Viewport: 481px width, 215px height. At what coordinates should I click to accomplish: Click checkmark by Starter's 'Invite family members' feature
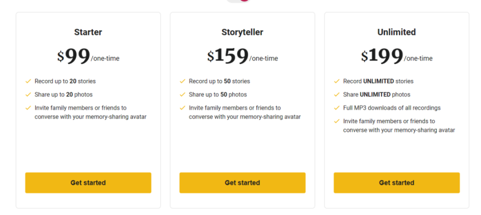[x=28, y=108]
